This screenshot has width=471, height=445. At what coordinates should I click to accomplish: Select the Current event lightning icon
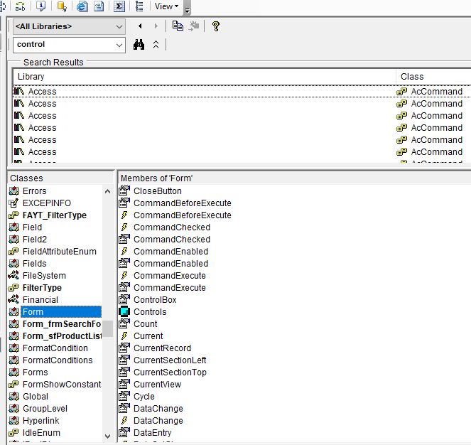124,336
